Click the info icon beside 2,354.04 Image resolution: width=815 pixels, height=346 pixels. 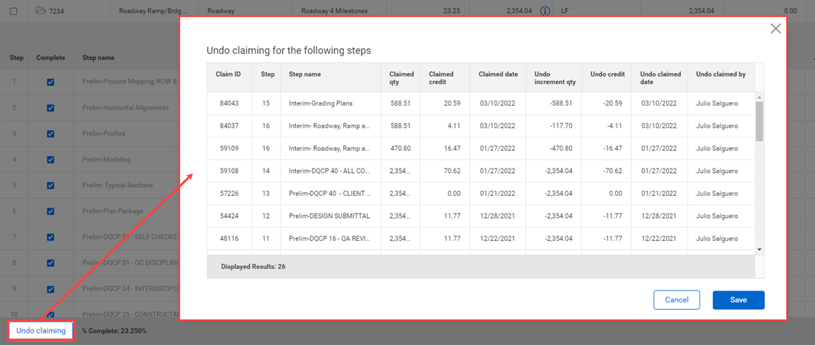point(545,11)
